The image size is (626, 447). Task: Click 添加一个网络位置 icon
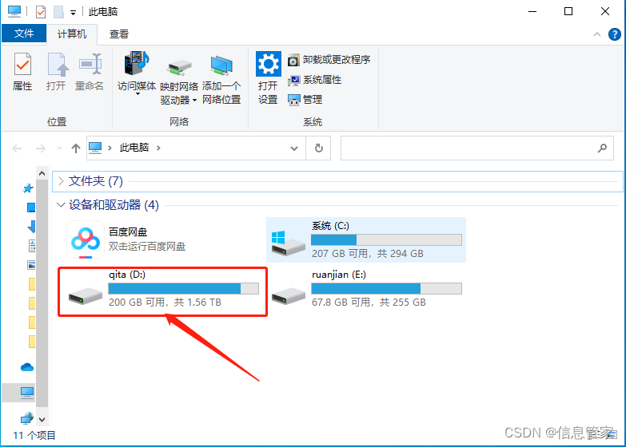click(x=221, y=65)
